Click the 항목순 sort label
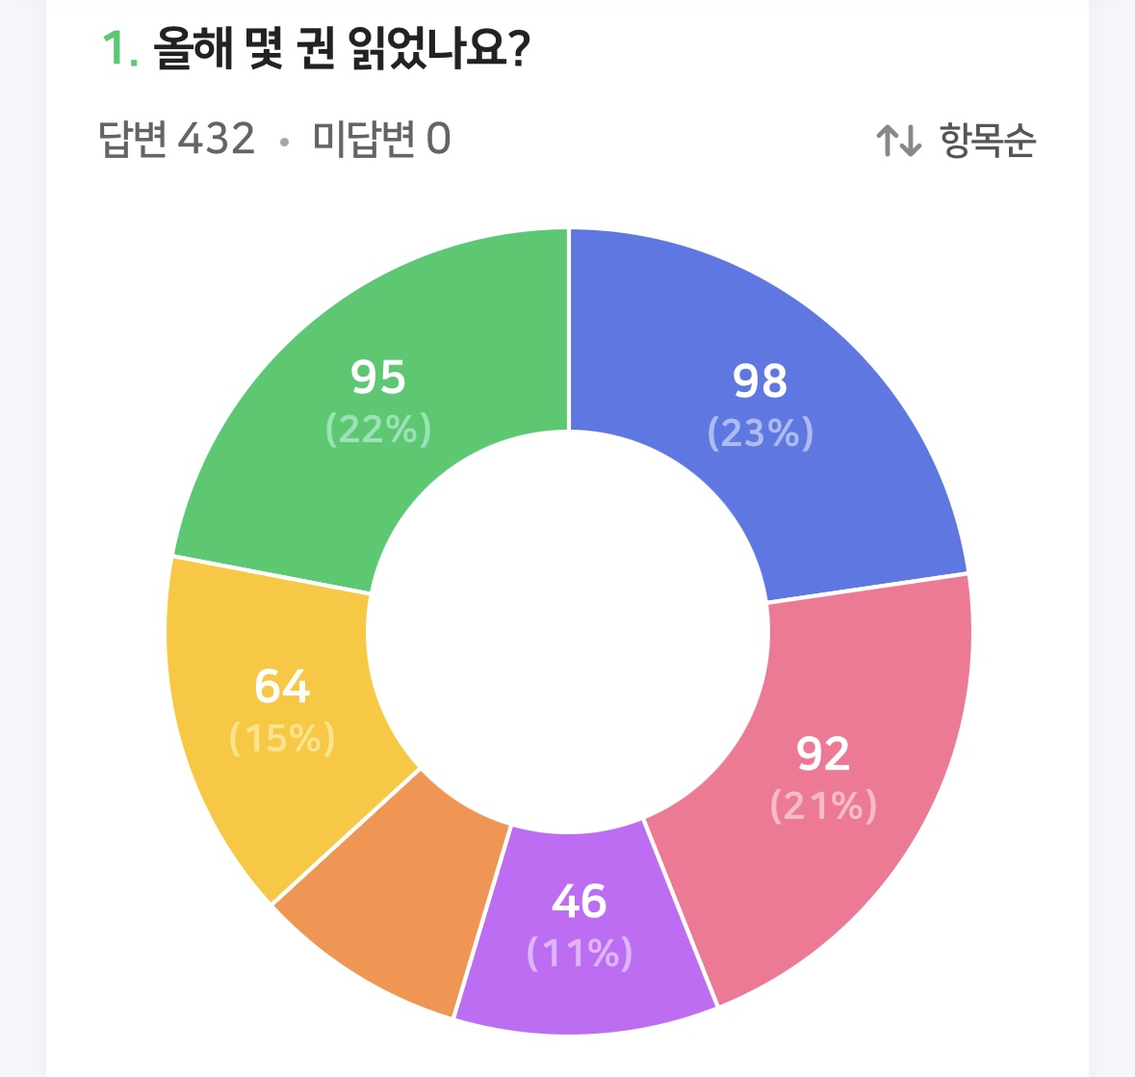Image resolution: width=1135 pixels, height=1077 pixels. point(988,141)
